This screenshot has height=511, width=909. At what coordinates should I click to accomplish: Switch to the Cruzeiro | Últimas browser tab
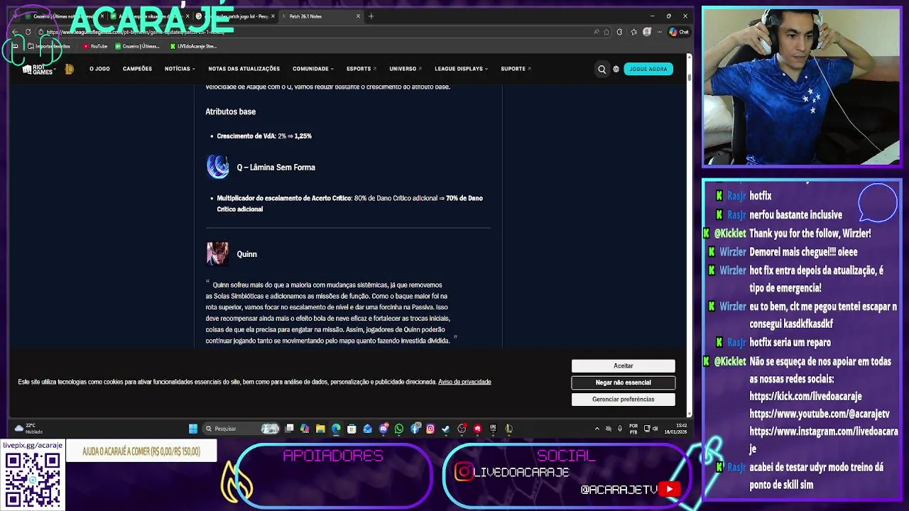pyautogui.click(x=64, y=16)
